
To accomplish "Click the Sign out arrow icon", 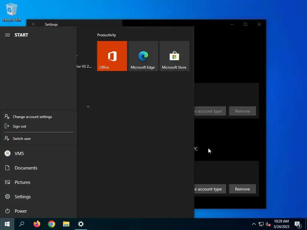I will 7,126.
